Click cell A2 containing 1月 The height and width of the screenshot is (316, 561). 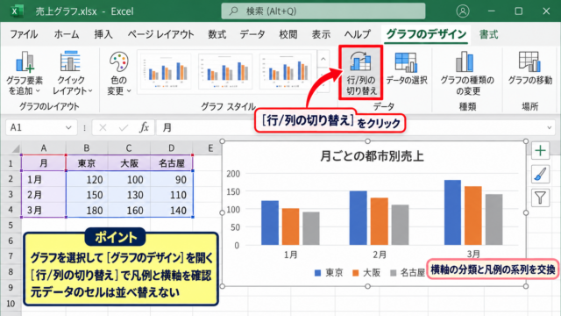coord(44,179)
